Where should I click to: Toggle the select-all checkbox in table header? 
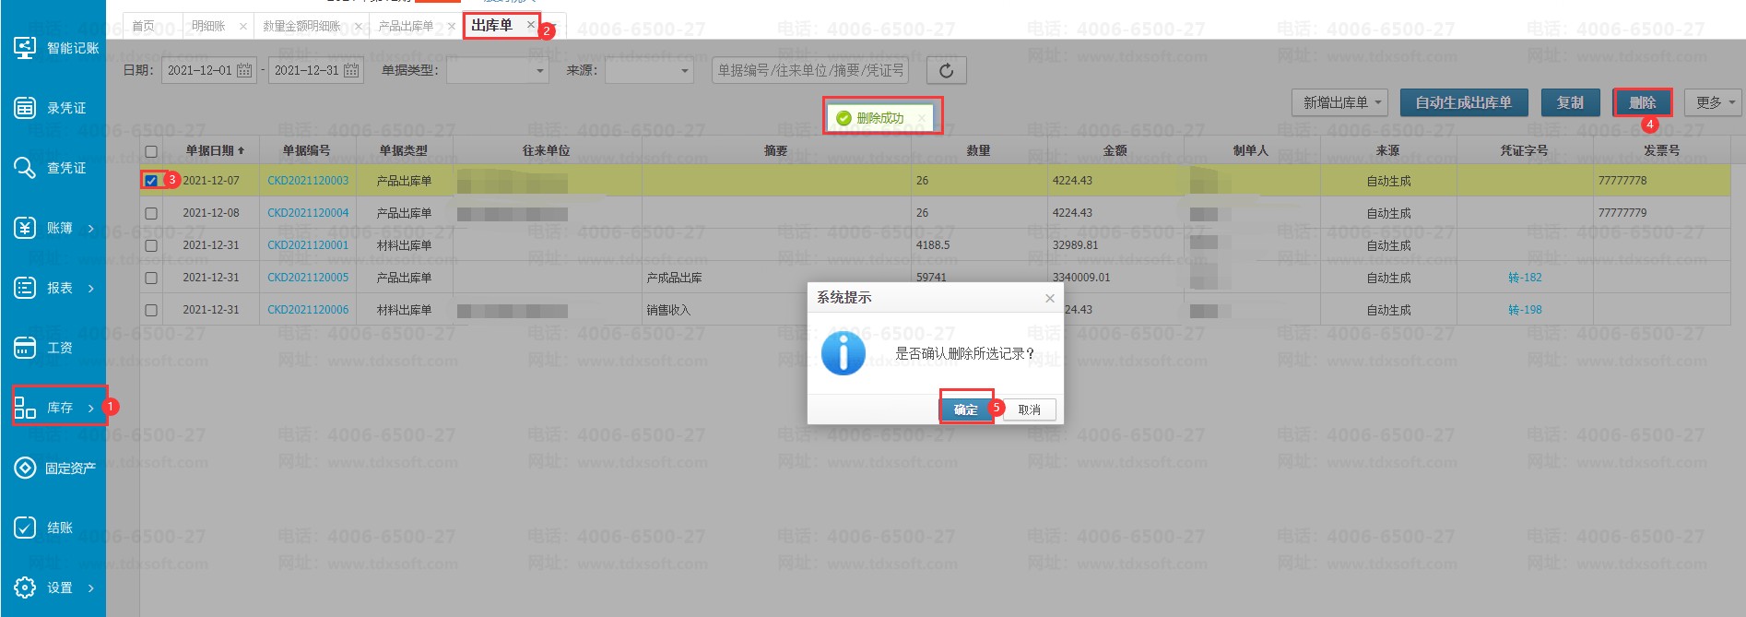click(x=151, y=151)
